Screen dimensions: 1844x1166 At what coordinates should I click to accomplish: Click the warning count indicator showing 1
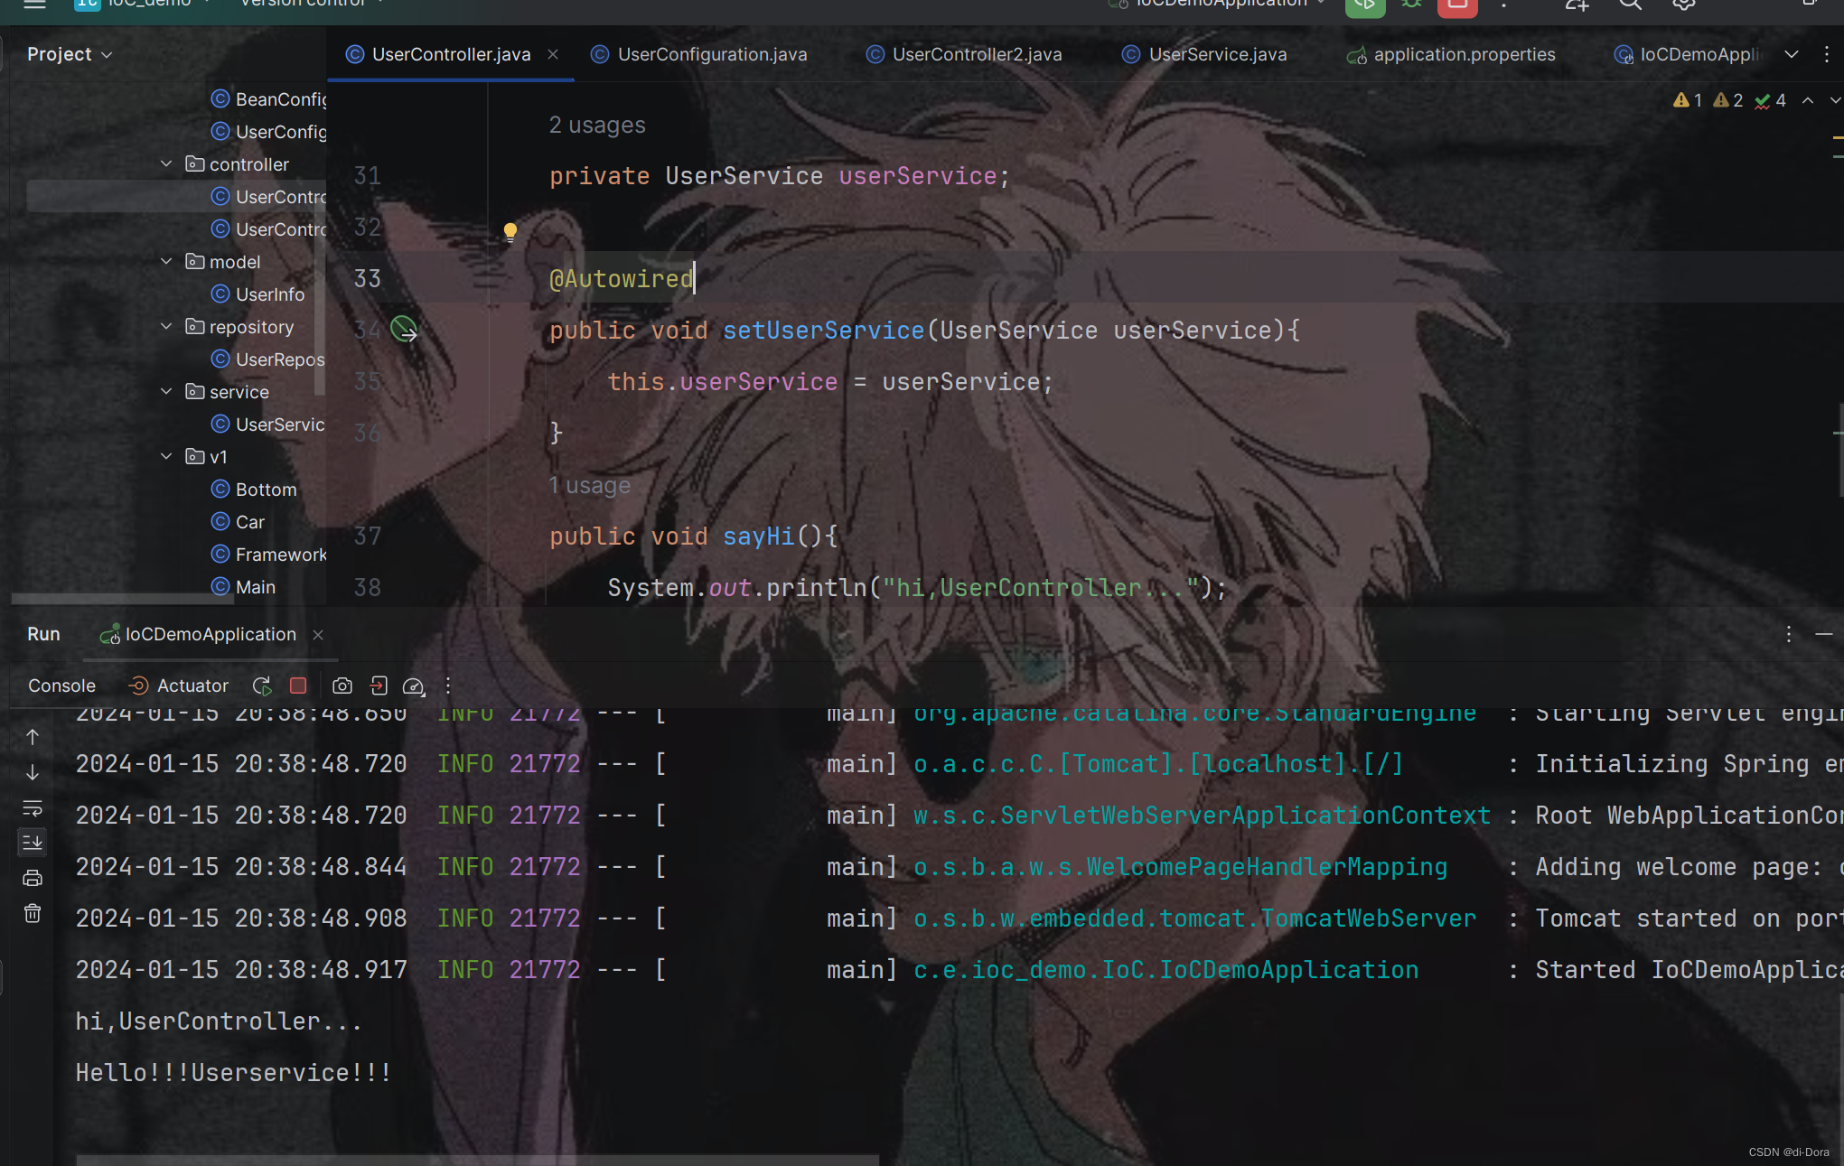click(x=1688, y=100)
